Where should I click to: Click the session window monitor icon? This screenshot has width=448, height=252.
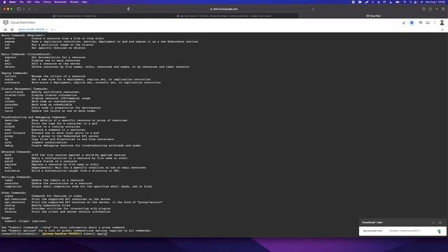[428, 22]
